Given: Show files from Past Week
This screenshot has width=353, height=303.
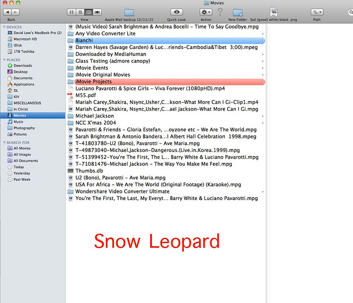Looking at the screenshot, I should 19,179.
